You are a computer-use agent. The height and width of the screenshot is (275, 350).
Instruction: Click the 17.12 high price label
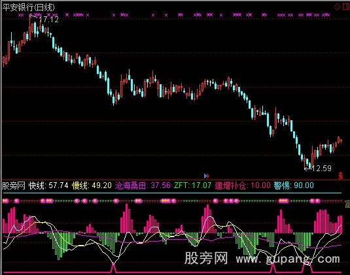[x=48, y=20]
